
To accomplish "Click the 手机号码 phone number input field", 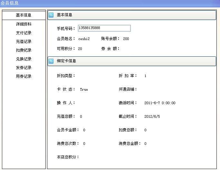I will coord(104,28).
